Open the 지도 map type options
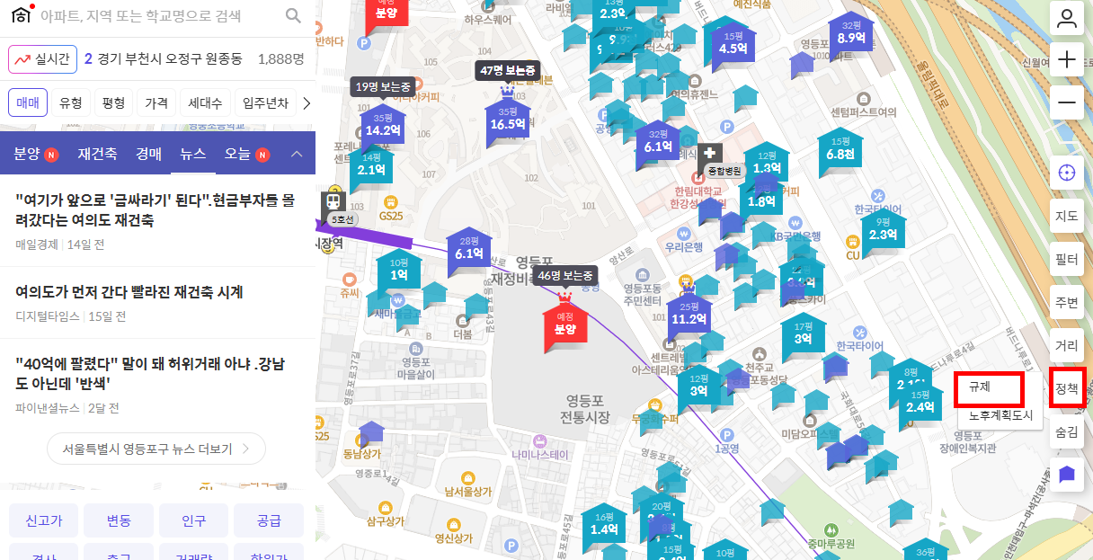Image resolution: width=1093 pixels, height=560 pixels. point(1067,216)
